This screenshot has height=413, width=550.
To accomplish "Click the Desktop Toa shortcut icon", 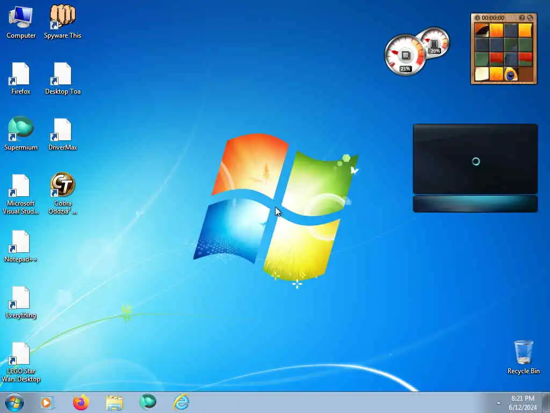I will click(62, 78).
